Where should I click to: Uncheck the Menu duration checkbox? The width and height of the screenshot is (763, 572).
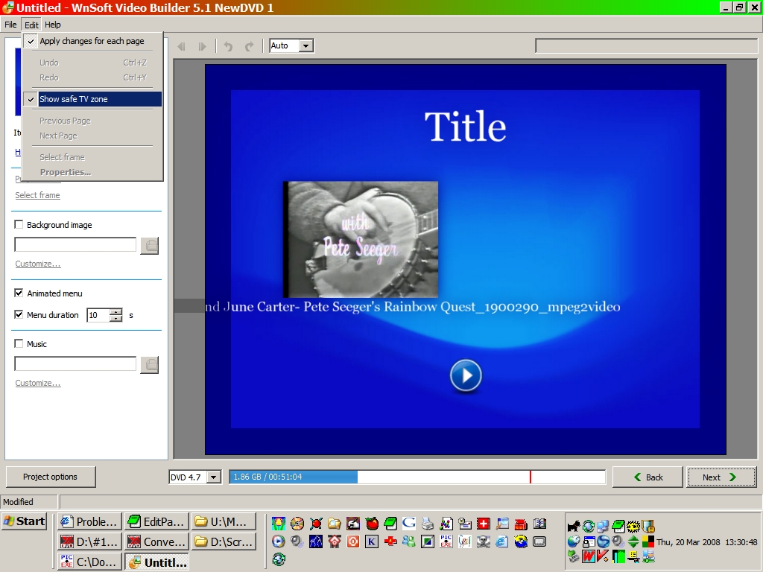19,315
